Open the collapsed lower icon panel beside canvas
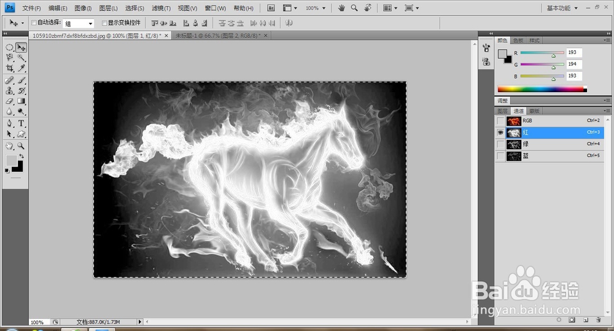The height and width of the screenshot is (331, 614). (x=486, y=61)
